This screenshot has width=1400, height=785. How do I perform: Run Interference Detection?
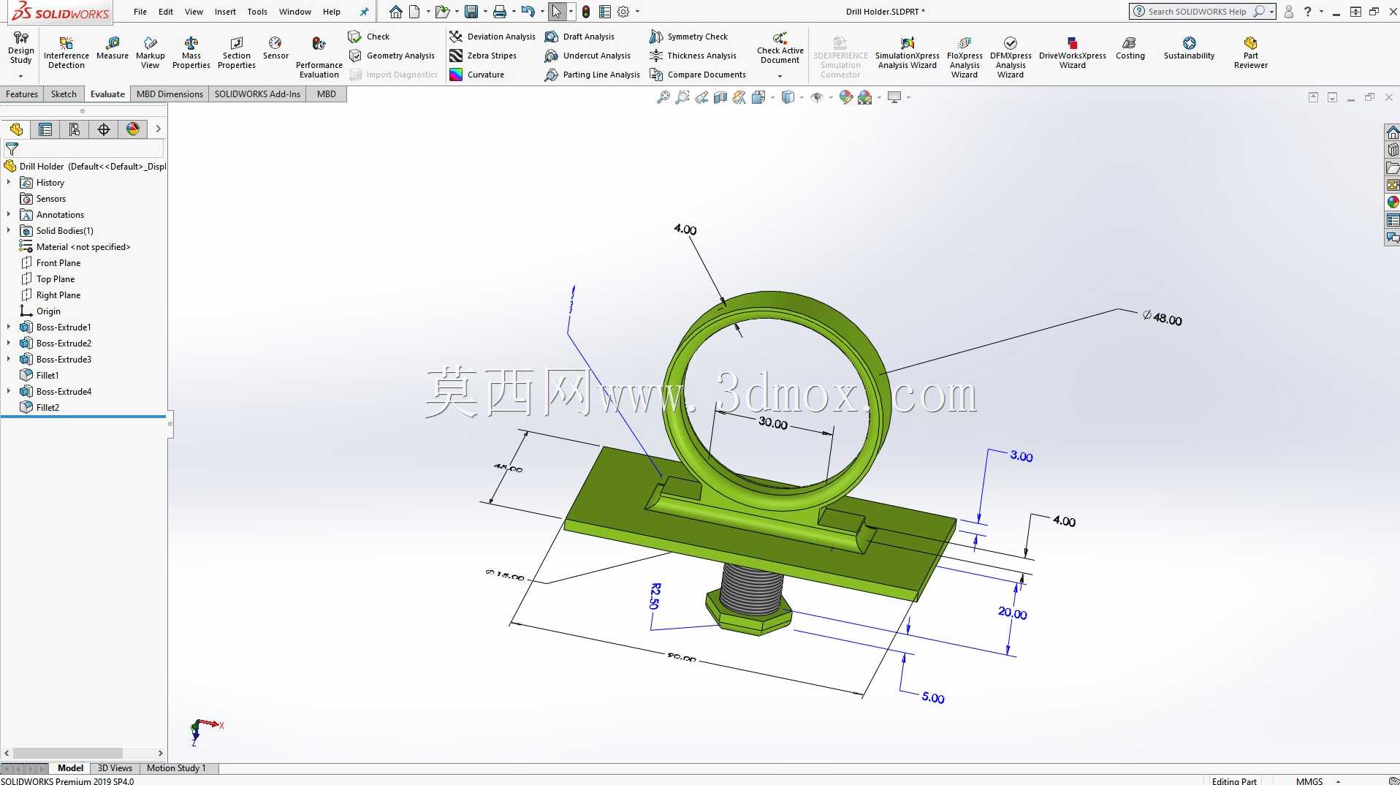[x=66, y=53]
